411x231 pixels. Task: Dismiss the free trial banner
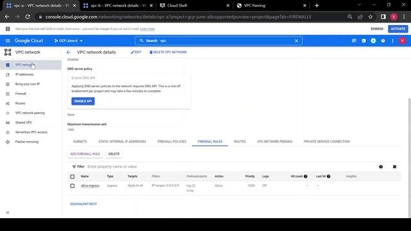[x=377, y=29]
